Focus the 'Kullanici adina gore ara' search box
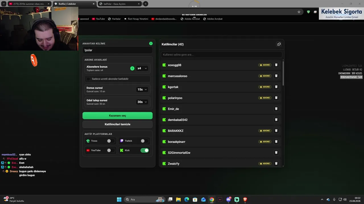This screenshot has height=204, width=364. [x=222, y=54]
